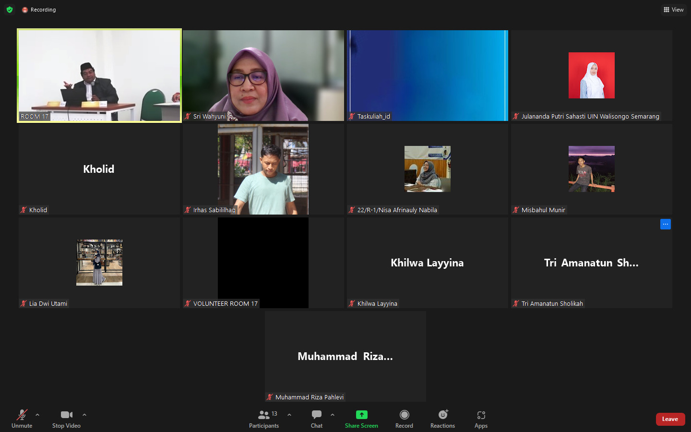Expand video options arrow beside Stop Video

pyautogui.click(x=84, y=415)
